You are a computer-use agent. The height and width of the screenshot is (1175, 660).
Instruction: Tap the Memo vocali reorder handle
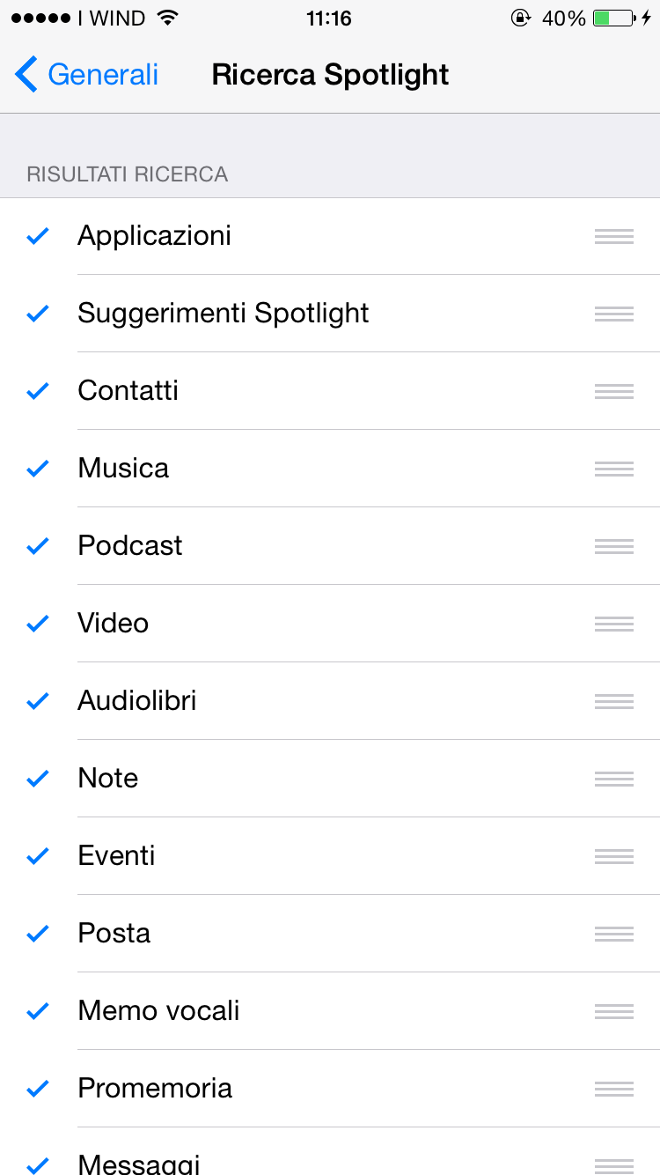tap(613, 1011)
